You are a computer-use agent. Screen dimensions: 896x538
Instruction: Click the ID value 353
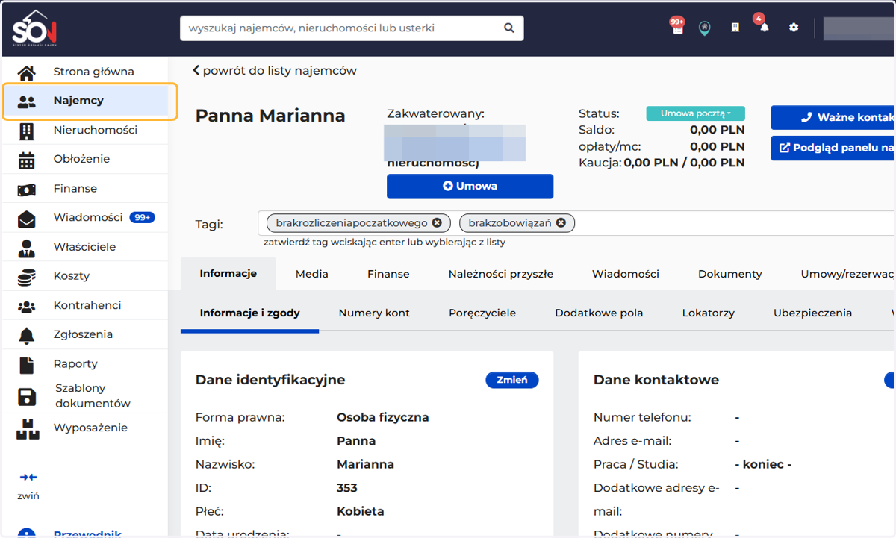(347, 488)
